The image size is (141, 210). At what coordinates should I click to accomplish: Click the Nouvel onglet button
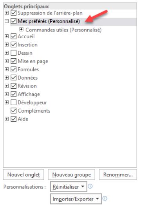(23, 175)
